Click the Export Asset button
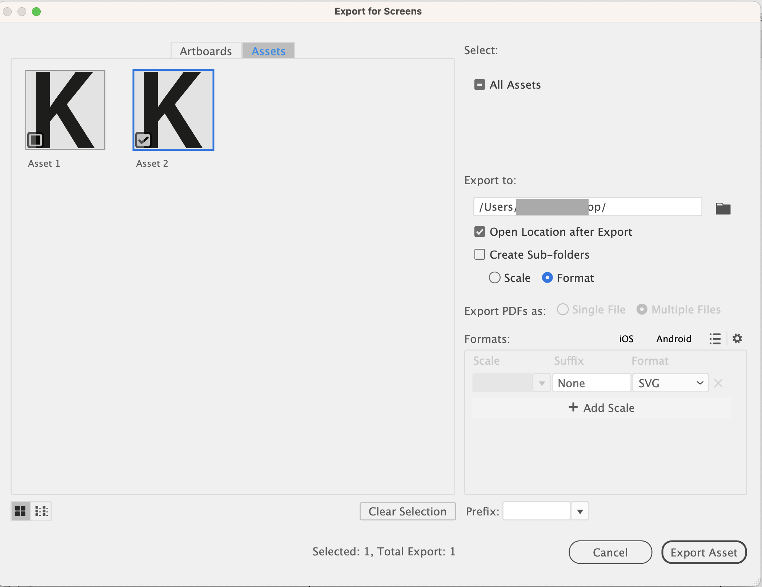762x587 pixels. coord(703,552)
